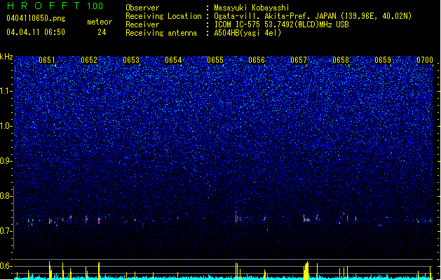Click the 0.9 kHz axis label
Screen dimensions: 441x280
coord(6,161)
